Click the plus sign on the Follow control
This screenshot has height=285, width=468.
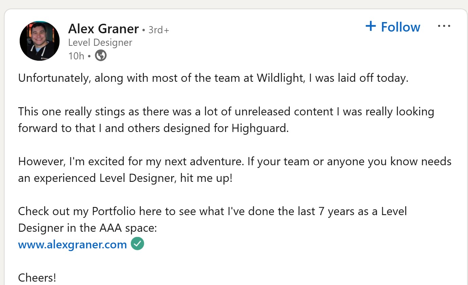[x=371, y=26]
